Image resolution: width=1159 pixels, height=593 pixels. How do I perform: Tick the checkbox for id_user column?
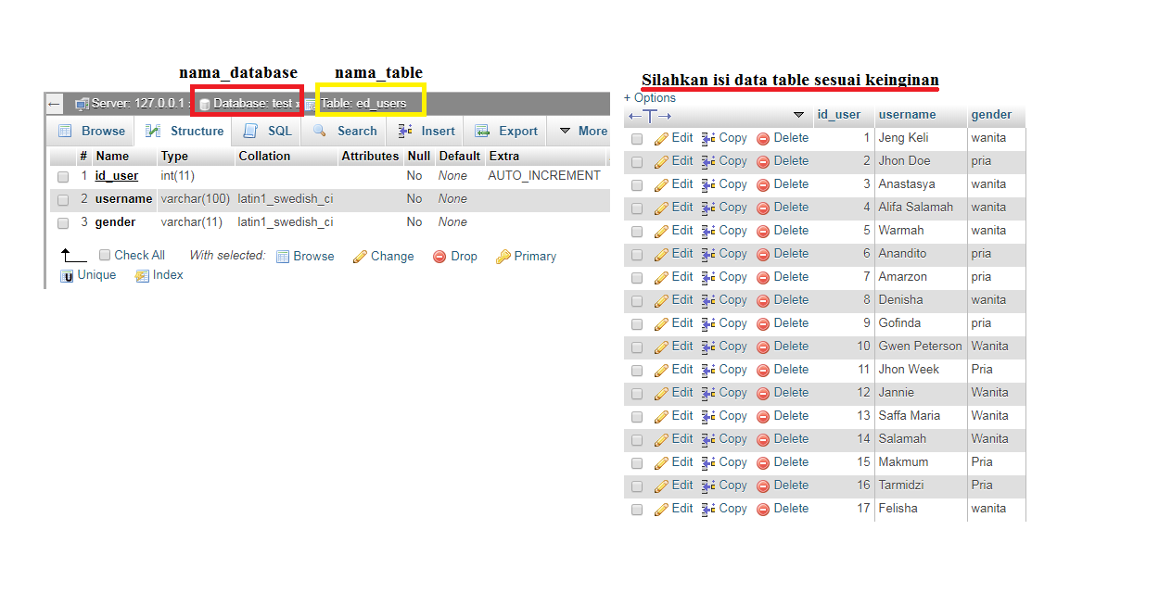pos(63,176)
